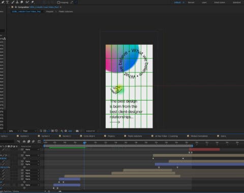Open the Section 3 timeline tab

(24, 136)
